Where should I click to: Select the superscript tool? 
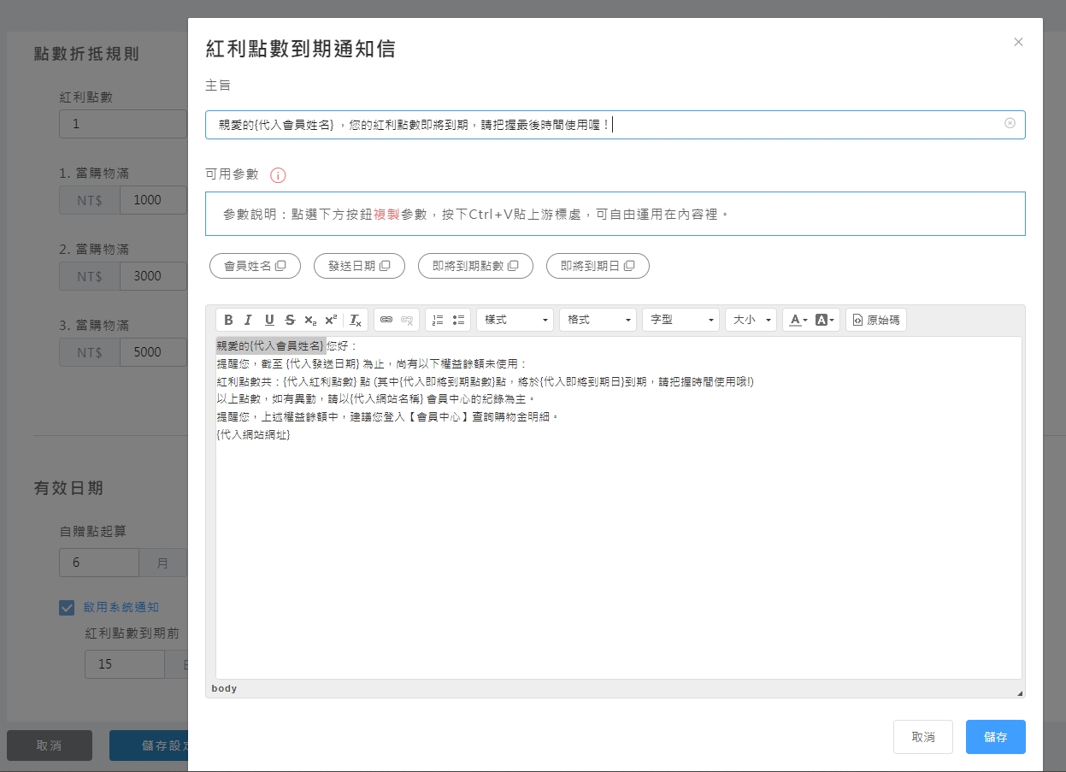tap(331, 320)
